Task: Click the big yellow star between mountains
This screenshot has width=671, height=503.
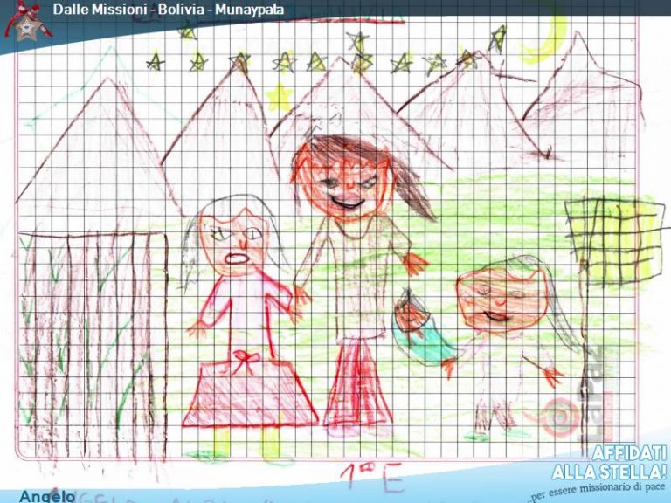Action: tap(279, 96)
